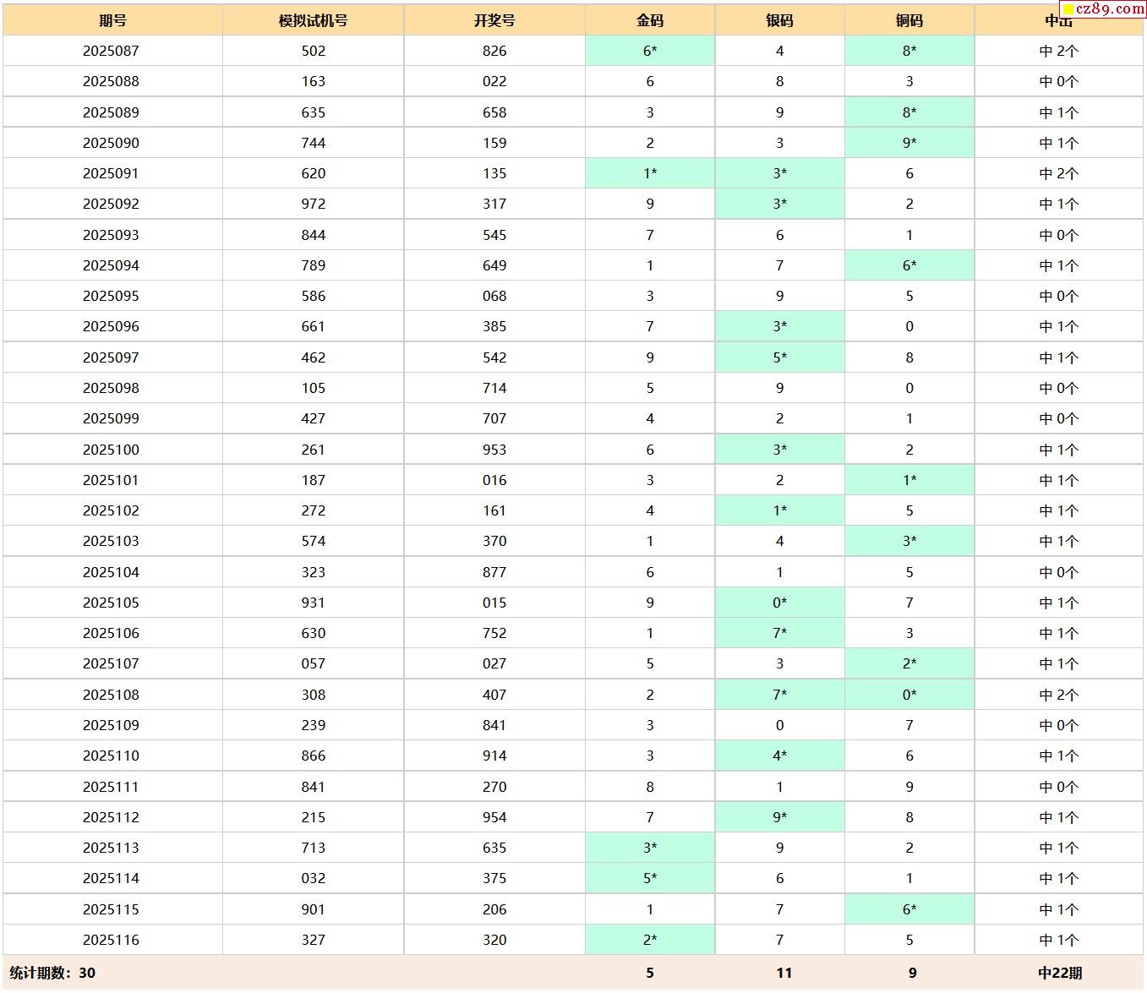Click trial number 789 in row 2025094

click(x=314, y=265)
